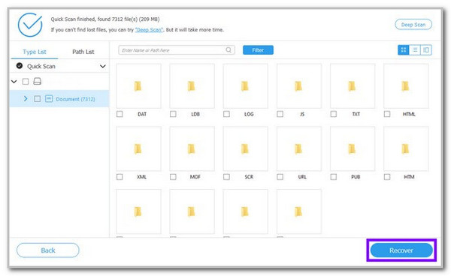This screenshot has height=276, width=451.
Task: Switch to detail preview view icon
Action: [426, 50]
